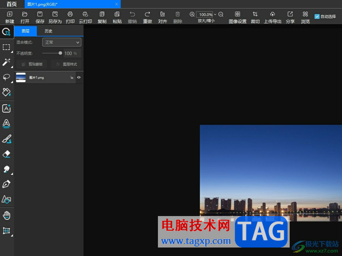Click the Crop (裁切) toolbar icon
Viewport: 342px width, 256px height.
(255, 17)
